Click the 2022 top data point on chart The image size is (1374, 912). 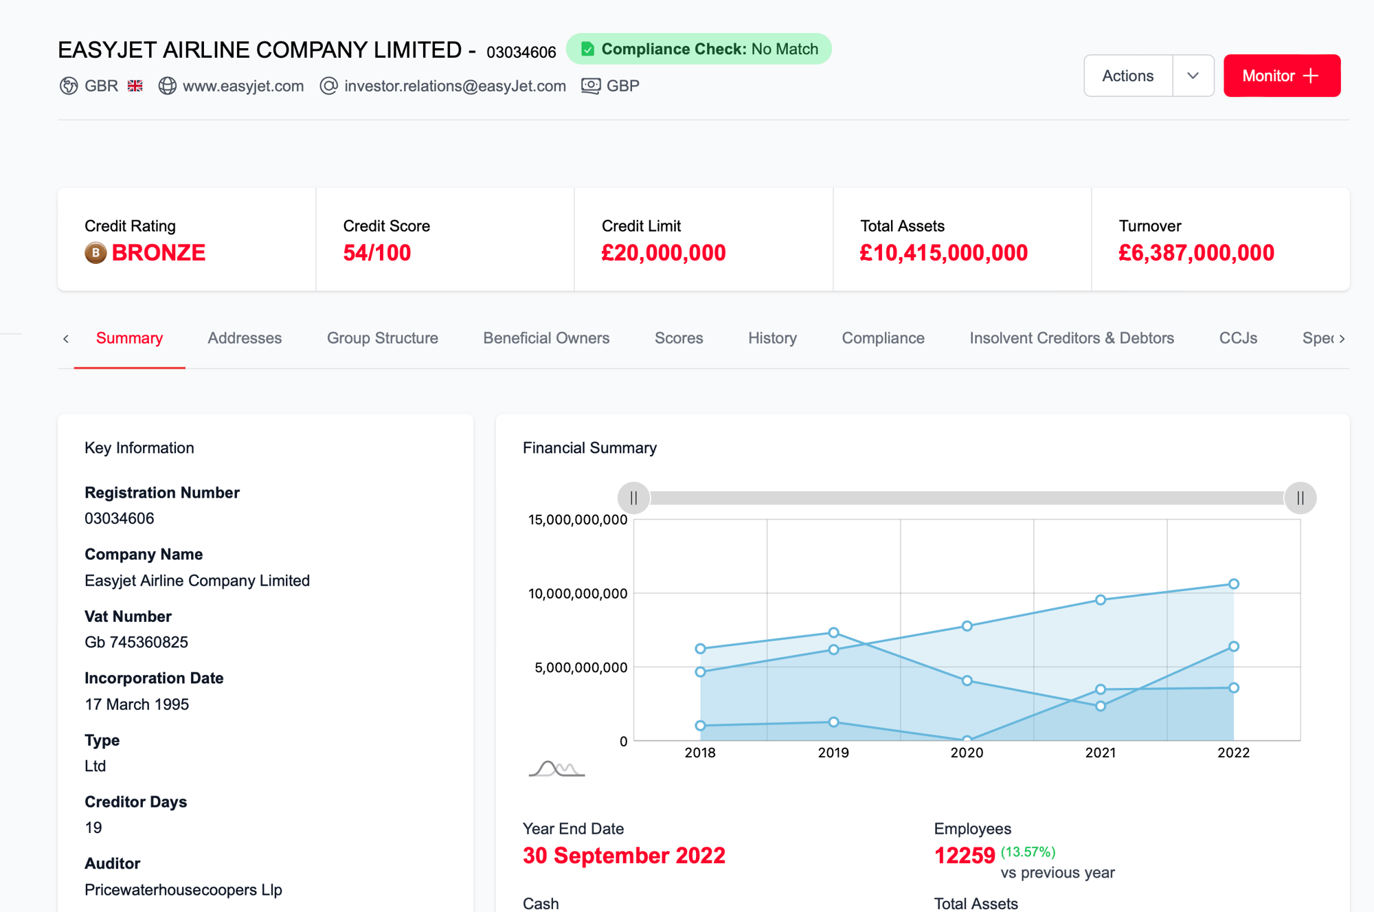(1234, 583)
